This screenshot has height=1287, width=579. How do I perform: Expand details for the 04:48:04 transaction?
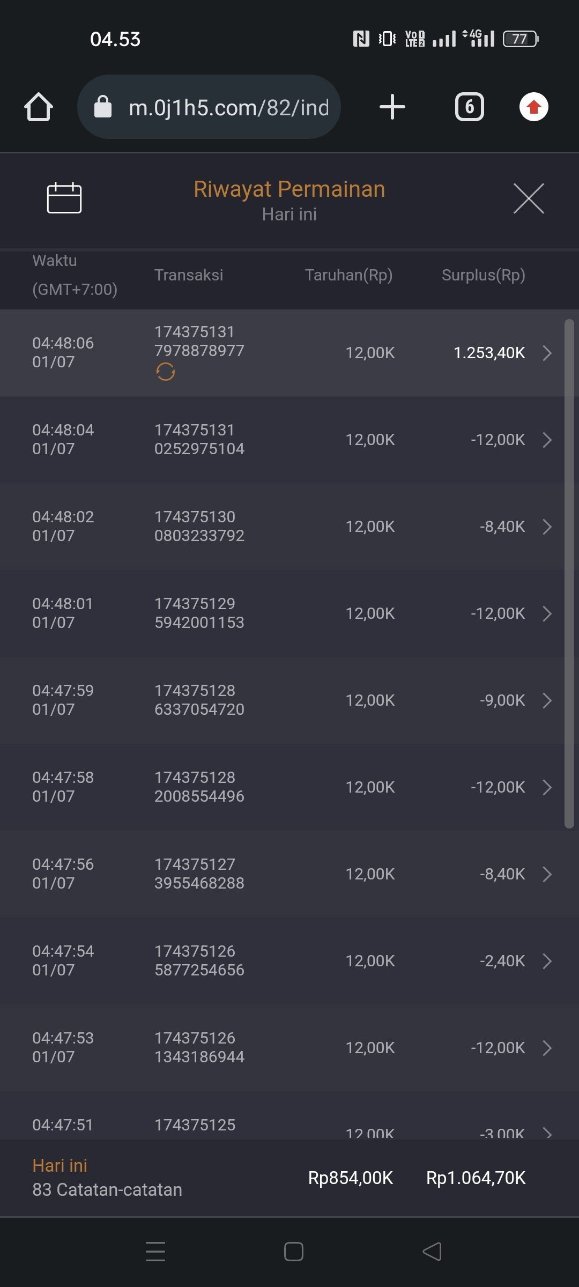coord(547,440)
